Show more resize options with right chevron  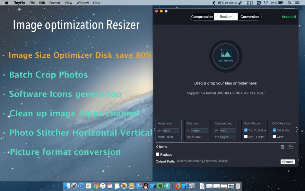[297, 130]
